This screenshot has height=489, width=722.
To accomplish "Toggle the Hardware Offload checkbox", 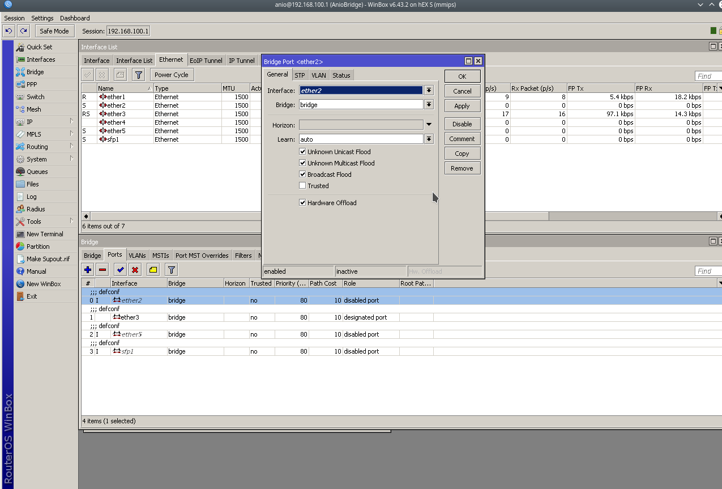I will click(302, 203).
